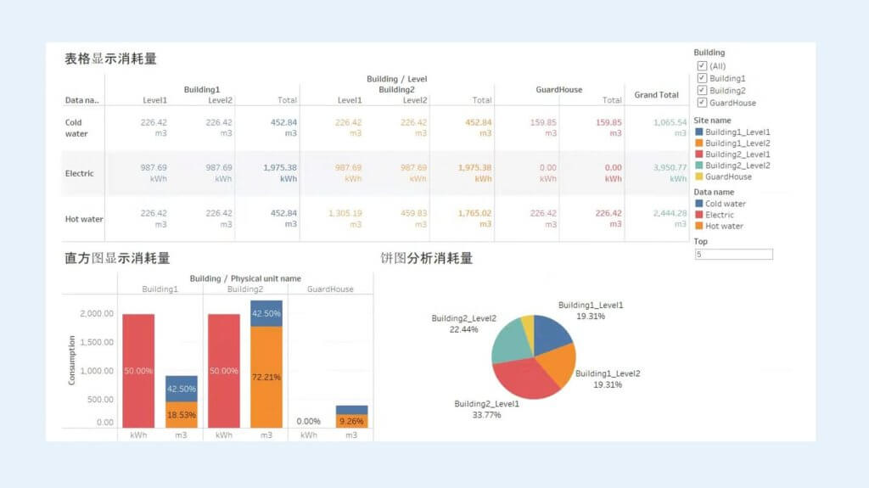Select Building2 orange 72.21% bar segment
The width and height of the screenshot is (869, 488).
[266, 377]
